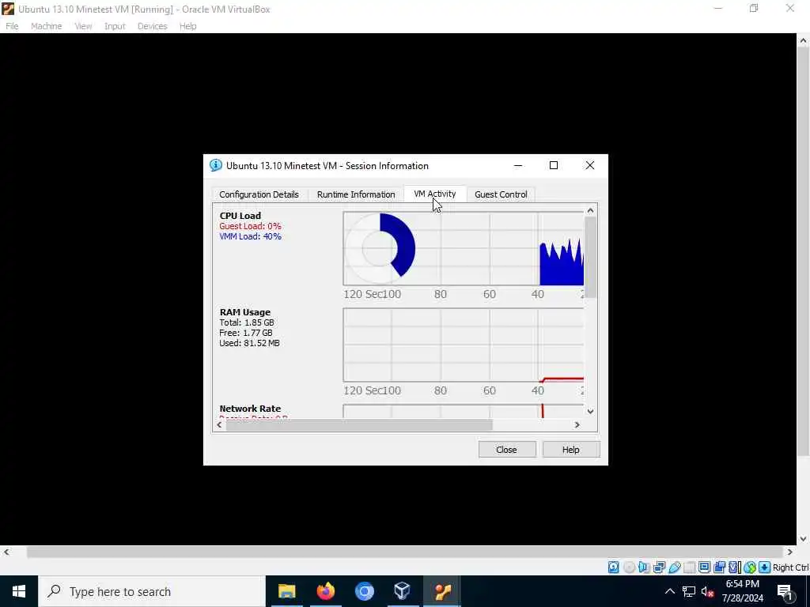Click the activity panel scroll-down arrow
Image resolution: width=810 pixels, height=607 pixels.
coord(590,411)
